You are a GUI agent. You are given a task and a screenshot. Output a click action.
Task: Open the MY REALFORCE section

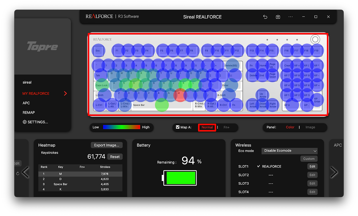36,93
